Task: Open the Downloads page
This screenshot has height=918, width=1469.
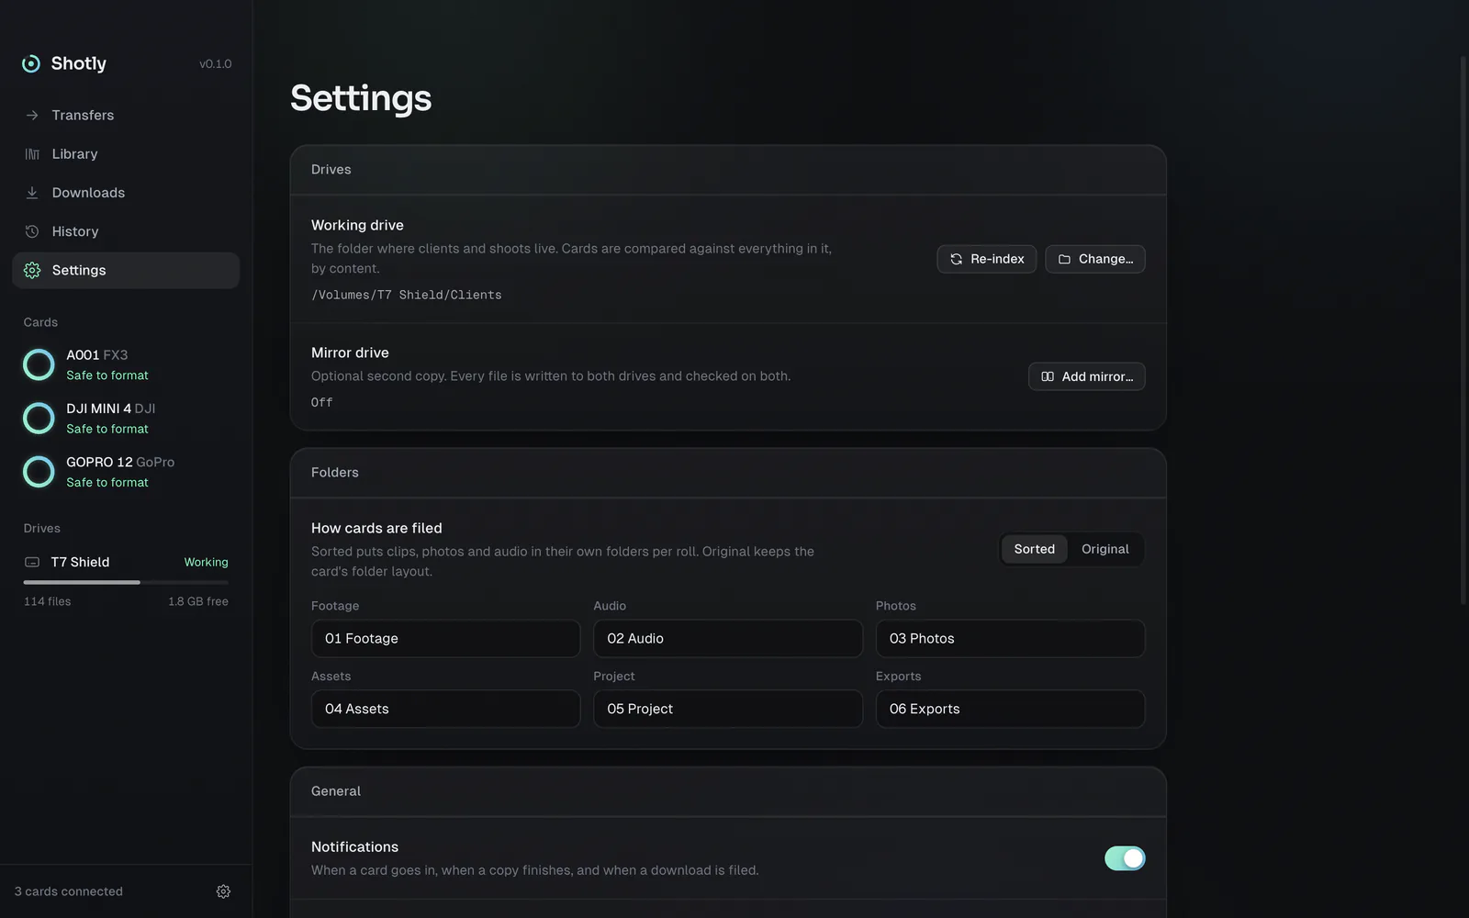Action: [126, 193]
